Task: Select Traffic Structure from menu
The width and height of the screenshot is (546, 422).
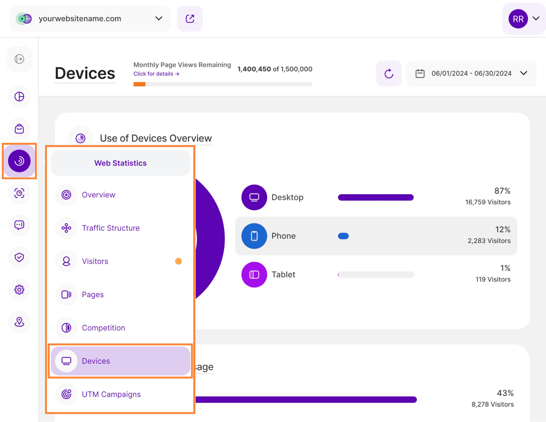Action: tap(111, 228)
